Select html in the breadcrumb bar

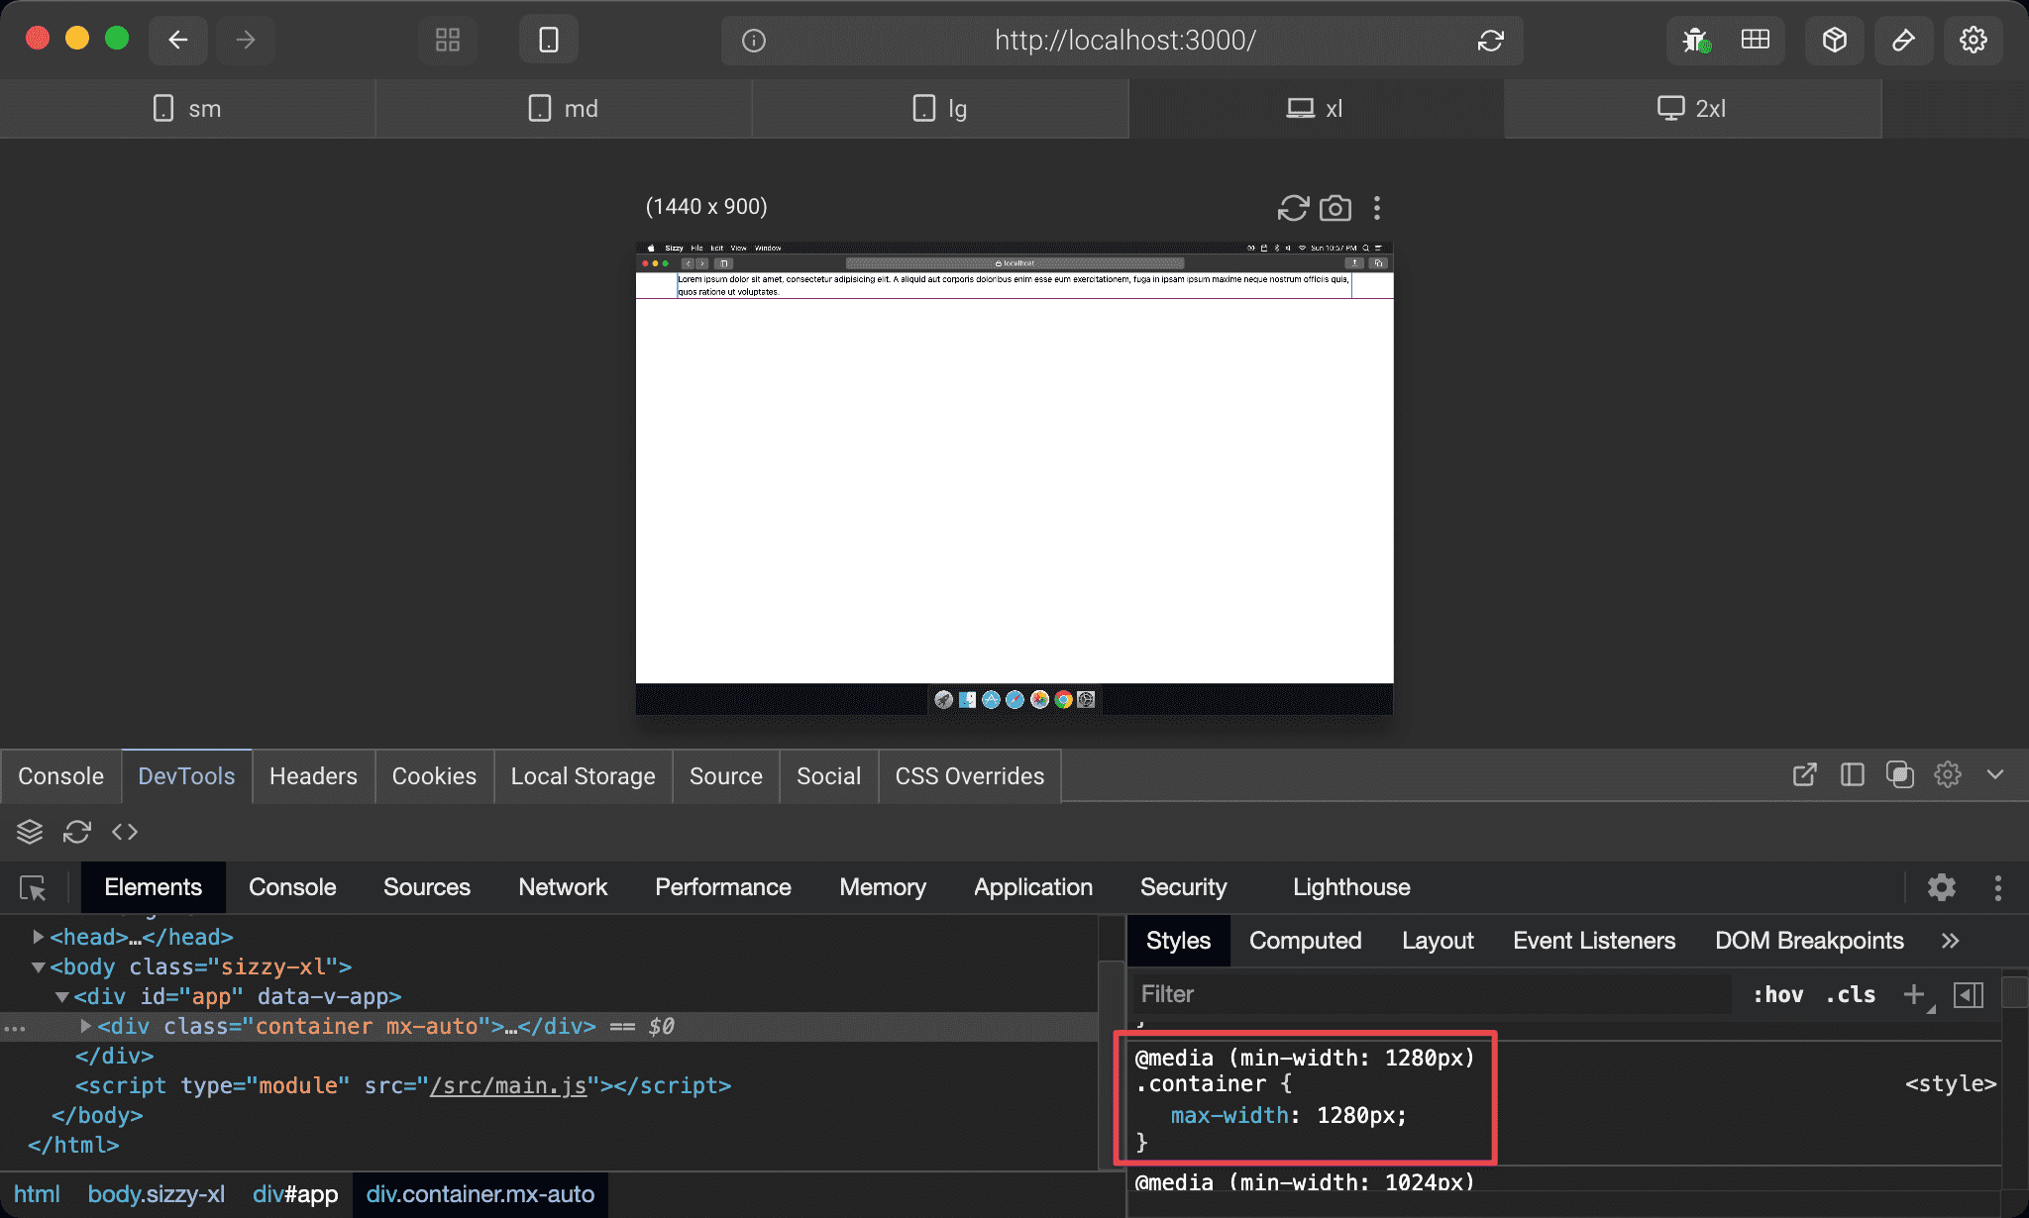[37, 1194]
